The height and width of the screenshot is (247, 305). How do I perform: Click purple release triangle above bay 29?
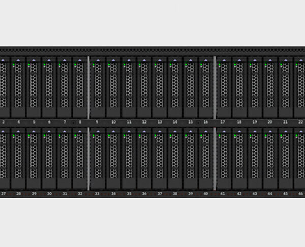[x=34, y=132]
